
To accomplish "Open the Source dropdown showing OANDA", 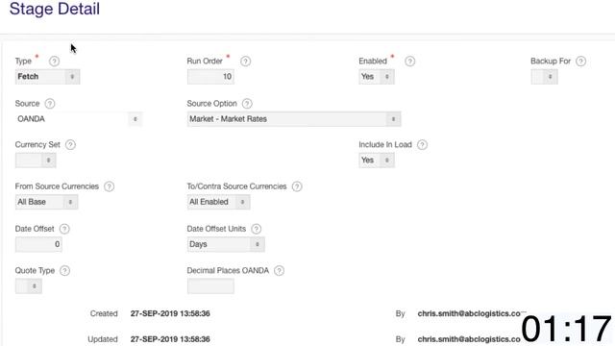I will (x=79, y=119).
